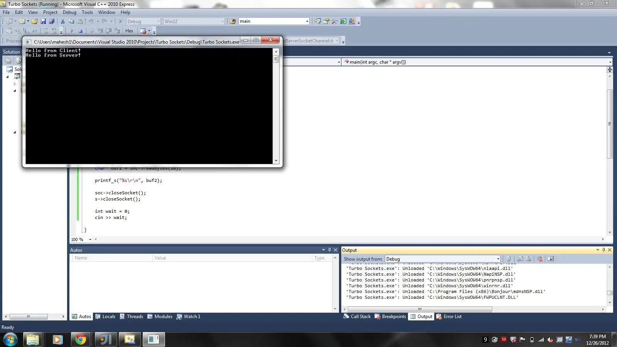The image size is (617, 347).
Task: Open the Help menu
Action: click(125, 12)
